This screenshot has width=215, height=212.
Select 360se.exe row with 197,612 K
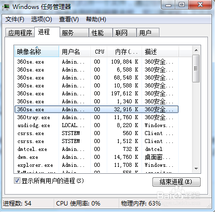96,93
